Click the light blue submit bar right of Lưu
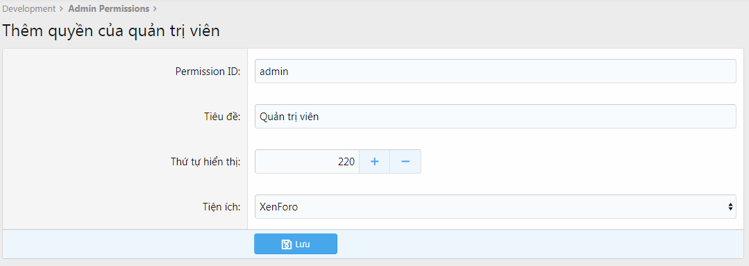Viewport: 749px width, 266px height. coord(540,244)
